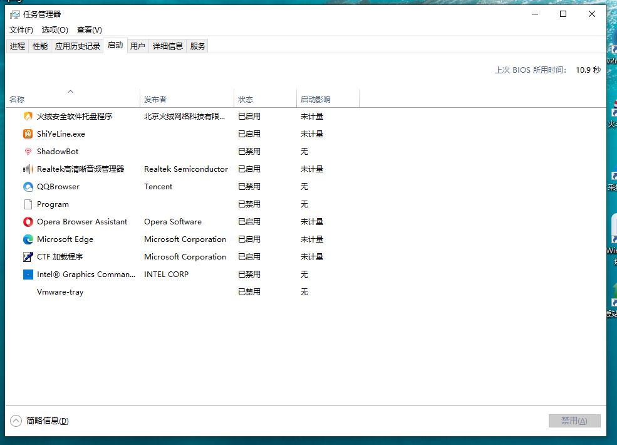Image resolution: width=617 pixels, height=445 pixels.
Task: Open the 文件(F) menu
Action: pos(21,30)
